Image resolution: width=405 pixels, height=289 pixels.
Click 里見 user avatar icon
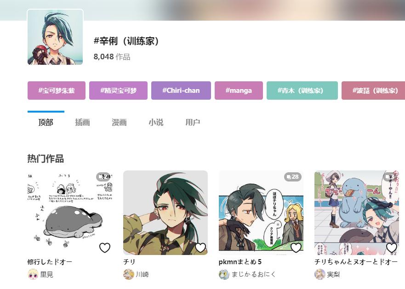point(33,274)
